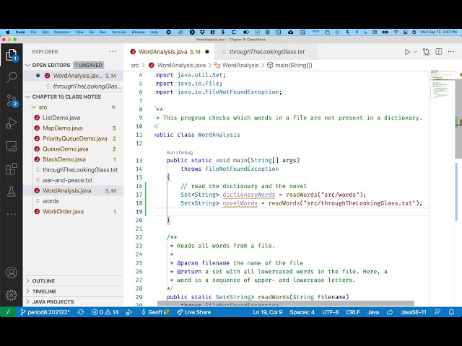The image size is (462, 346).
Task: Open the Terminal menu
Action: pos(118,32)
